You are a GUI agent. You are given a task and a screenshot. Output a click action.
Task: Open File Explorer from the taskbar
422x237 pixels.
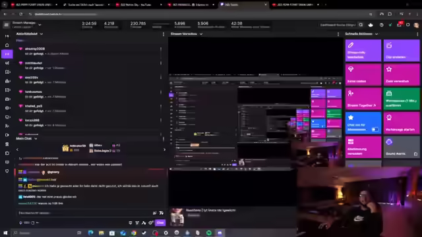(101, 233)
